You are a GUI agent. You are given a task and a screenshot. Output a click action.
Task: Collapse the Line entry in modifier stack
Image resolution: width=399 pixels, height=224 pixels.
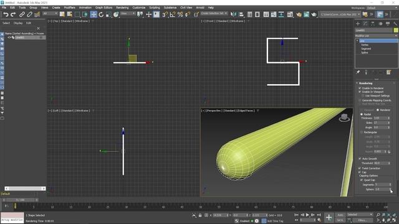[x=357, y=41]
